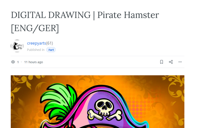Click the Published in label
The image size is (198, 128).
coord(36,50)
